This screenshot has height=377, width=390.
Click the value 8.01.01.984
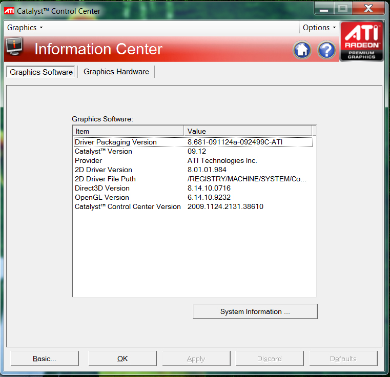(x=207, y=170)
